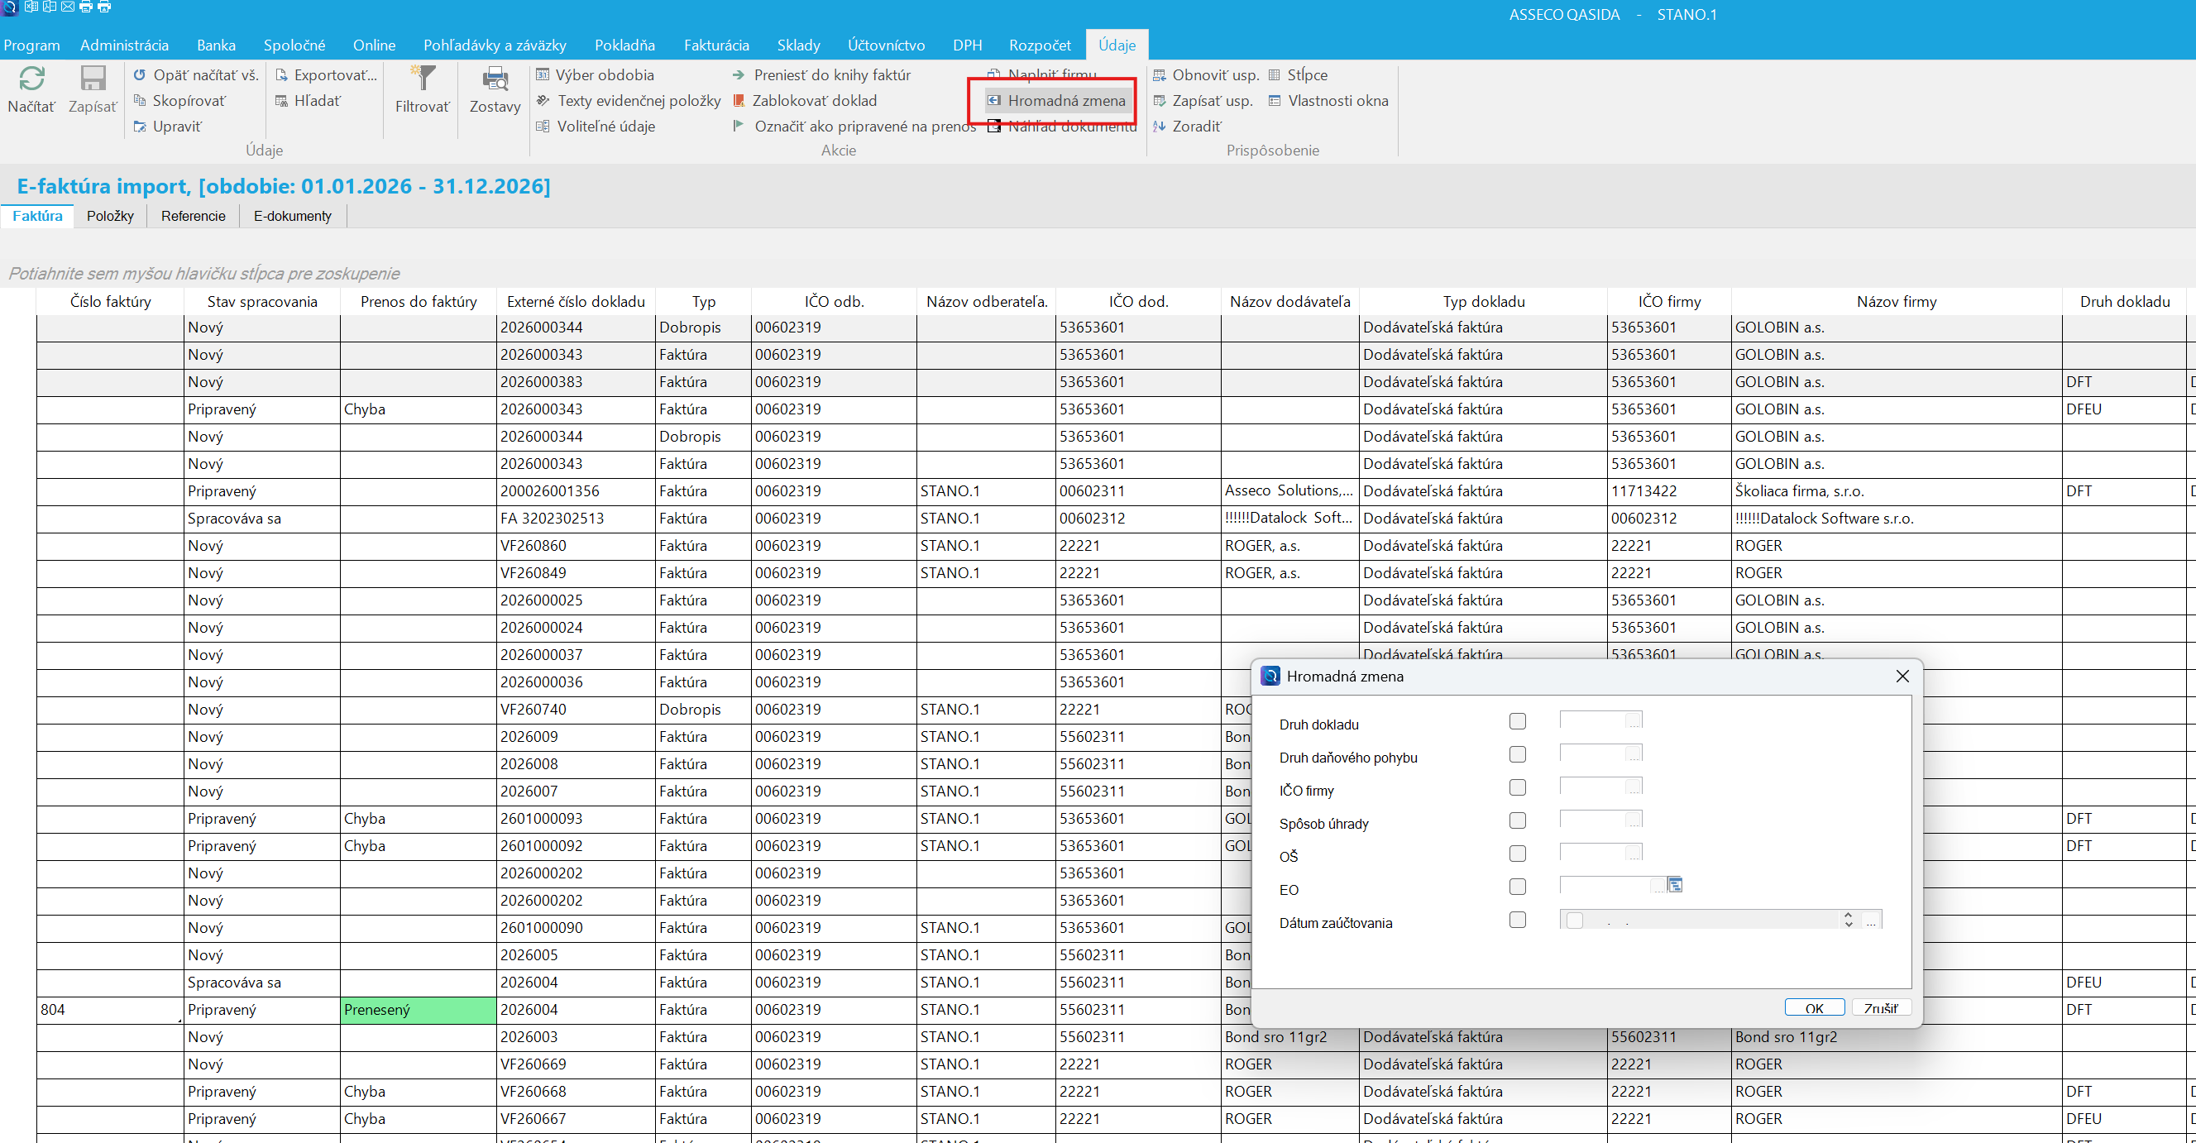The width and height of the screenshot is (2196, 1143).
Task: Open Zostavy print preview icon
Action: (495, 79)
